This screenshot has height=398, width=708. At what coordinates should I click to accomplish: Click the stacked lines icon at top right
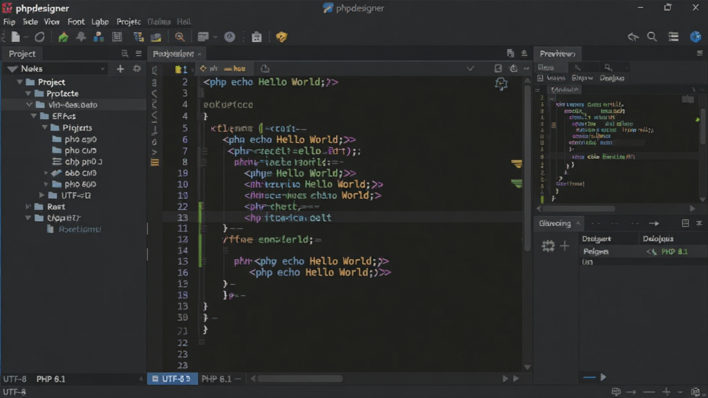tap(673, 37)
